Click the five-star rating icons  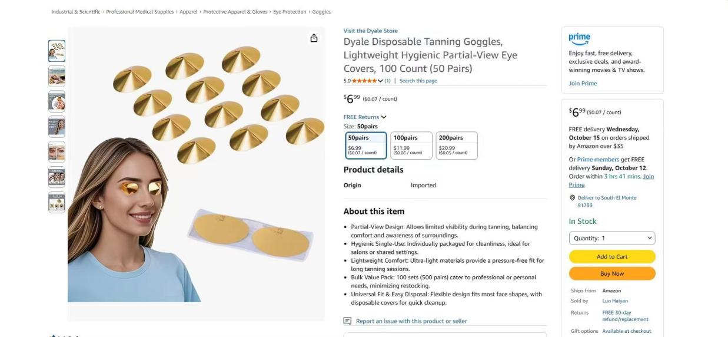(x=364, y=81)
